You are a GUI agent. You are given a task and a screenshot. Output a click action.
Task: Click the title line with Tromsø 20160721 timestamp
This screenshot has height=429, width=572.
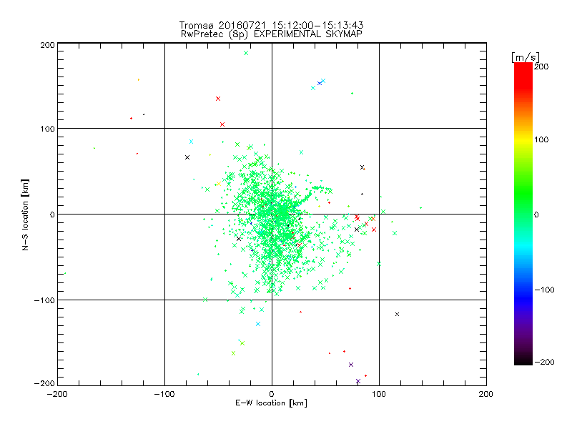coord(271,25)
